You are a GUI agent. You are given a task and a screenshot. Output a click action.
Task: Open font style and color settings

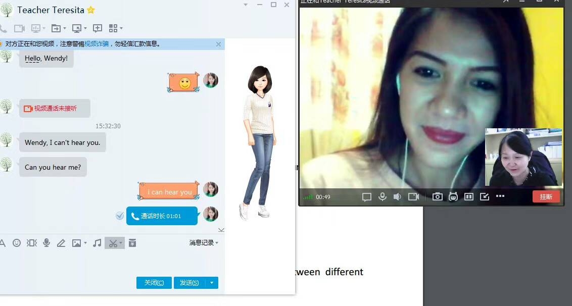click(3, 243)
